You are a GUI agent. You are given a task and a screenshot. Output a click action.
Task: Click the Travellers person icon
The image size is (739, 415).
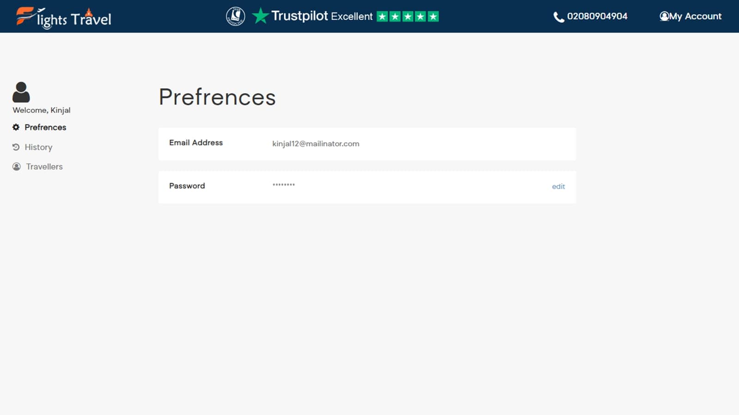click(x=17, y=166)
